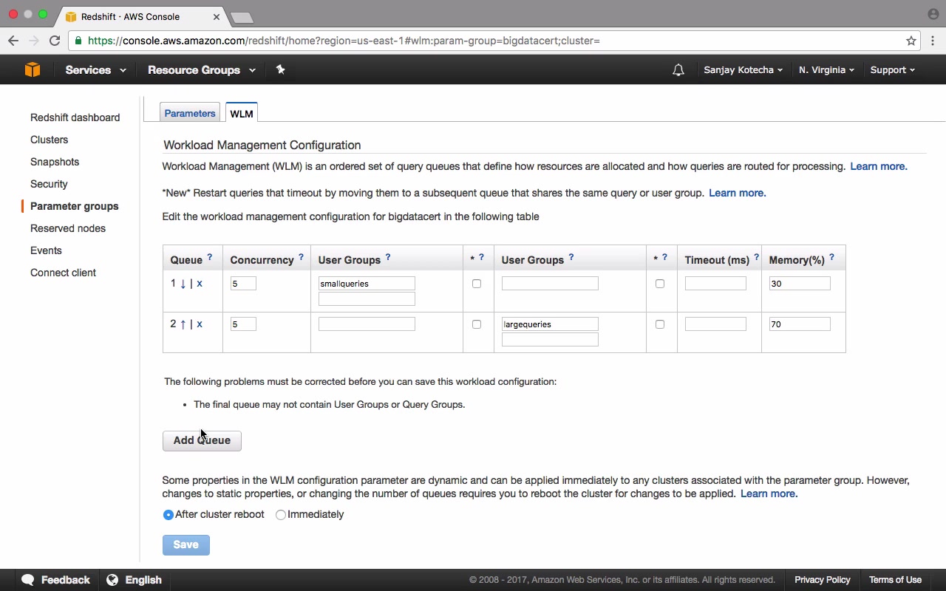This screenshot has width=946, height=591.
Task: Move queue 1 down with arrow
Action: click(x=183, y=284)
